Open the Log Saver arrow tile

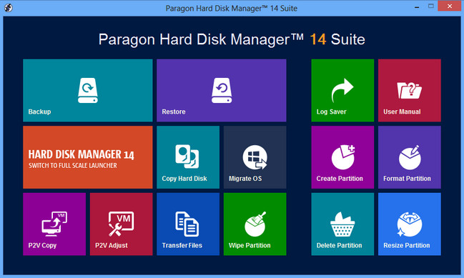coord(342,91)
